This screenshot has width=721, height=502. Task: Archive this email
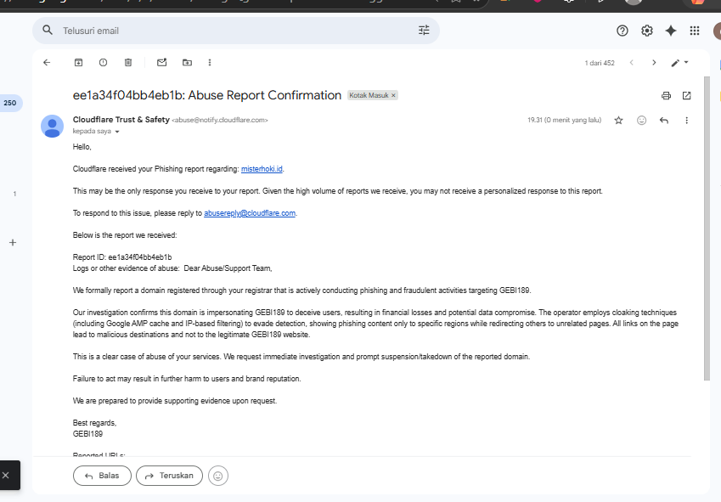(79, 63)
